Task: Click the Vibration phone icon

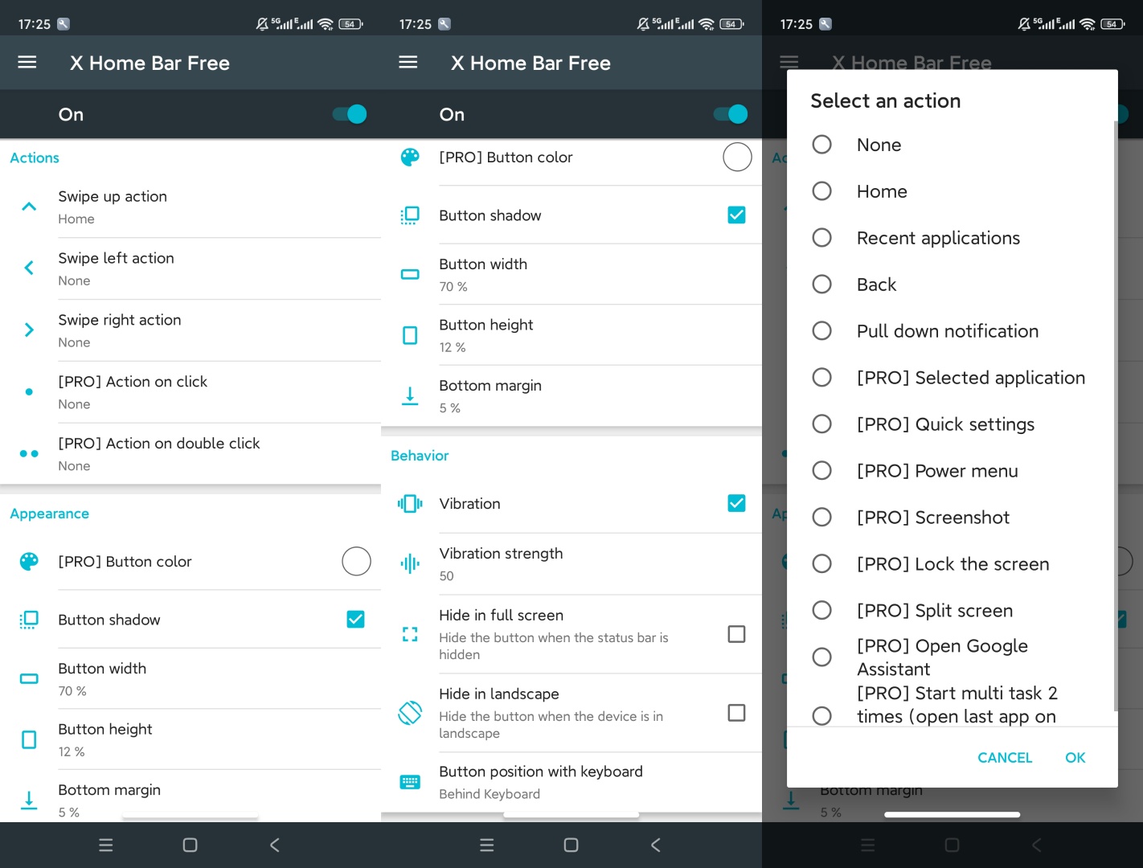Action: coord(410,504)
